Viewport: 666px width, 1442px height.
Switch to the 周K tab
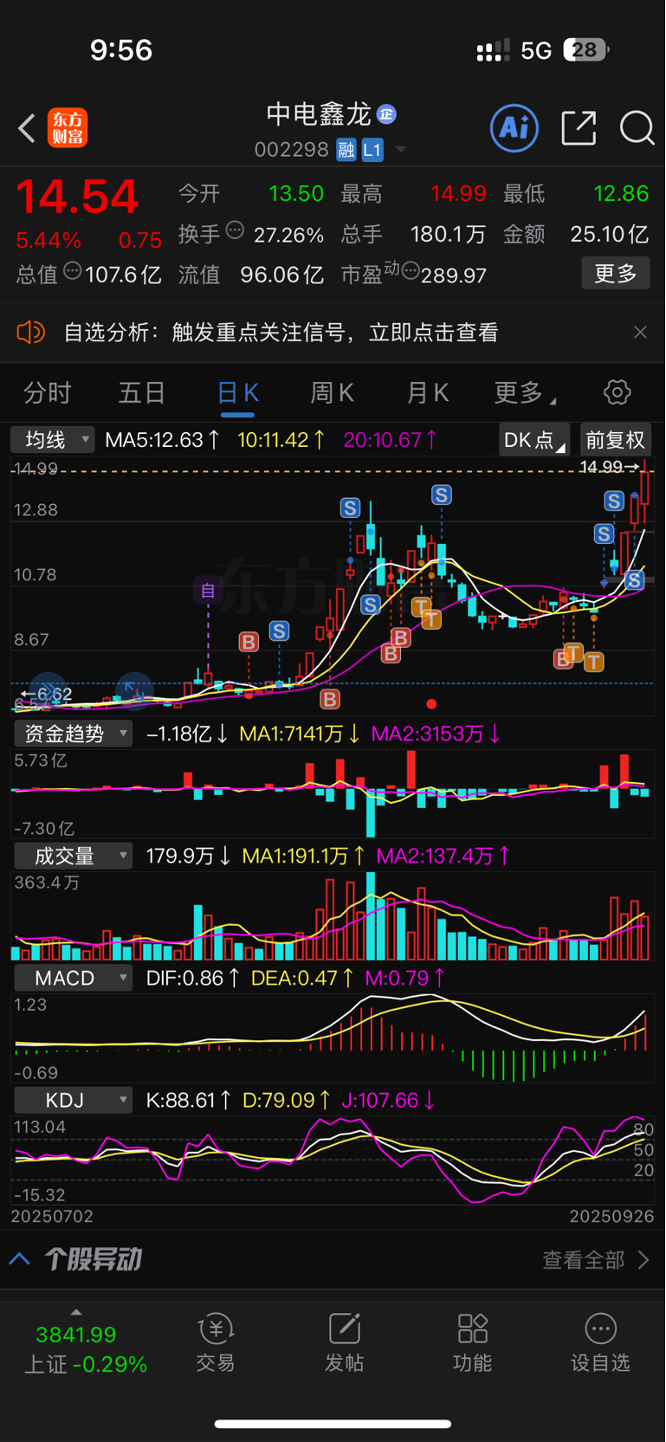[x=333, y=393]
